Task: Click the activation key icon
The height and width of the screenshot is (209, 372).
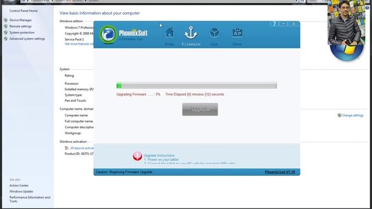Action: click(67, 148)
